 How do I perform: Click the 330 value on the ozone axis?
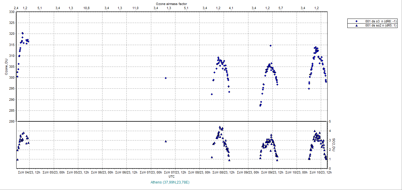(x=12, y=12)
